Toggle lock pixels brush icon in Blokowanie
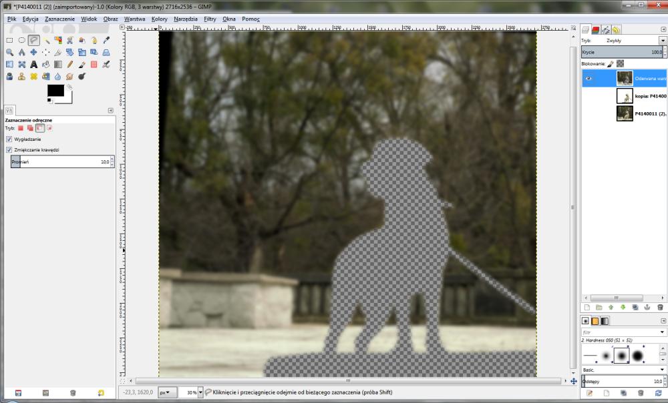 pos(611,64)
